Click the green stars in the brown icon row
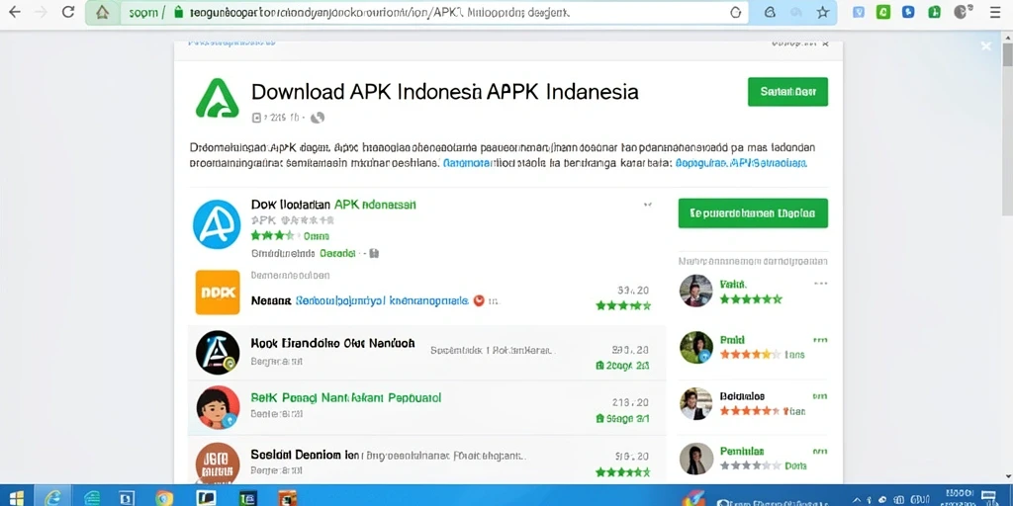The height and width of the screenshot is (506, 1013). 623,471
